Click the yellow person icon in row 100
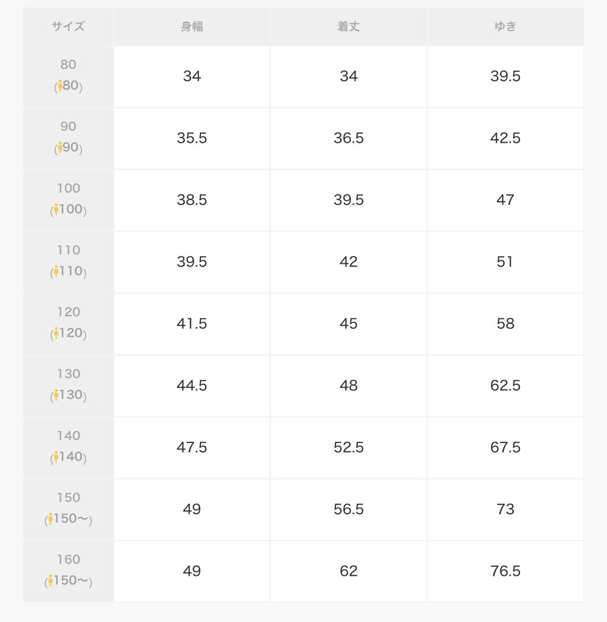Screen dimensions: 607x622 click(56, 210)
